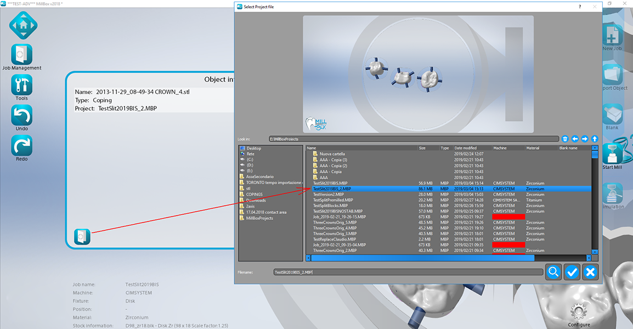Delete selected item with the trash icon

click(565, 139)
